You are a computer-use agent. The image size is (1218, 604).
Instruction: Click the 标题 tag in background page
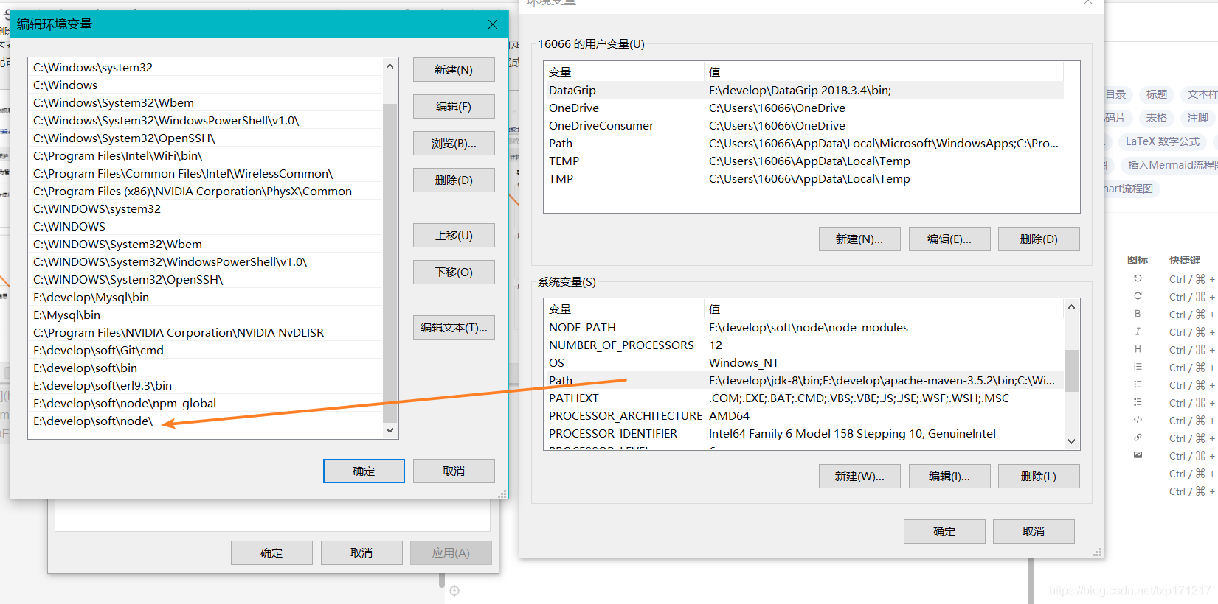point(1157,94)
